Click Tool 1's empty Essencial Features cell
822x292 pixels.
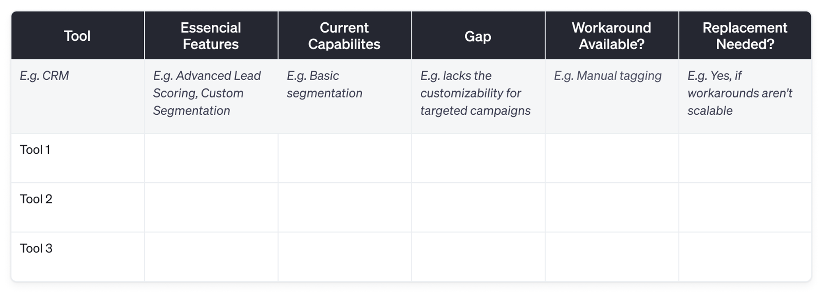(x=211, y=158)
